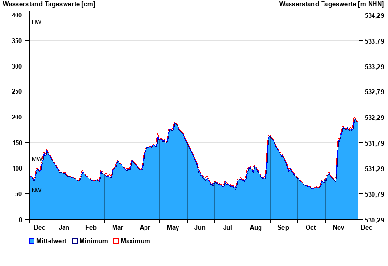Click the right title 'Wasserstand Tageswerte [m NHN]'
Screen dimensions: 388x266
(331, 4)
